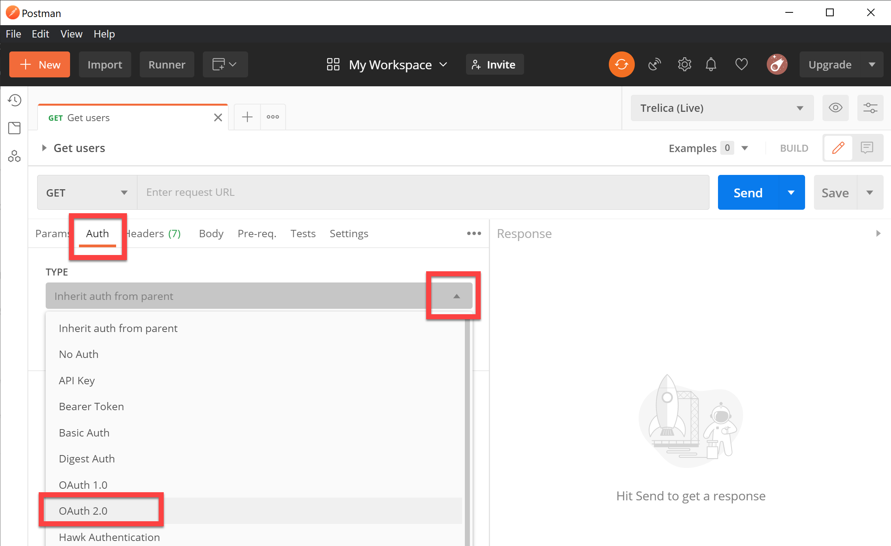Screen dimensions: 891x546
Task: Click the Import button
Action: coord(105,64)
